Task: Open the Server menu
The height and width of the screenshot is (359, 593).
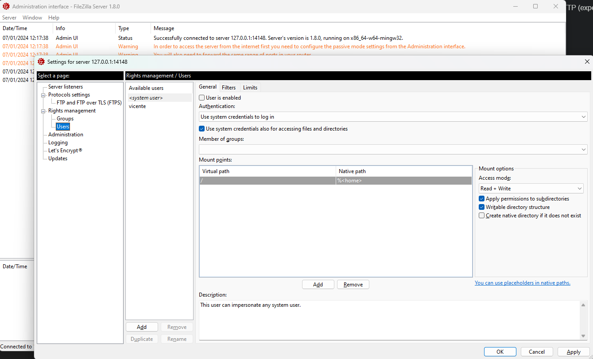Action: click(9, 18)
